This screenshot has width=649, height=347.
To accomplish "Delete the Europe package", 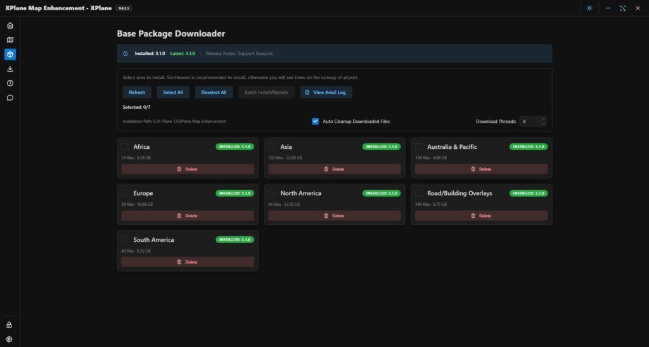I will (x=188, y=216).
